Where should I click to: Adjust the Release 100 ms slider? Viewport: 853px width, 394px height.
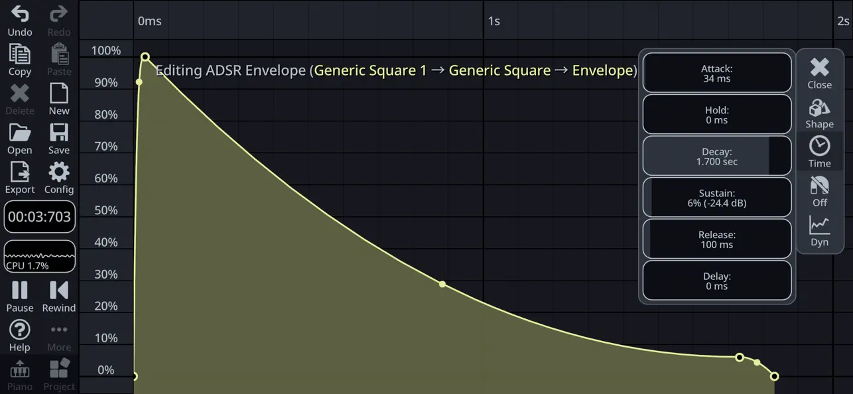pos(717,239)
